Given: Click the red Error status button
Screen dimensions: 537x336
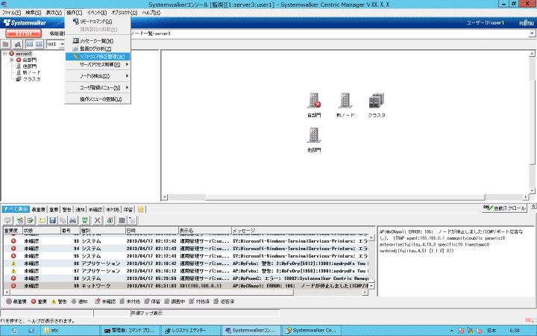Looking at the screenshot, I should point(24,34).
